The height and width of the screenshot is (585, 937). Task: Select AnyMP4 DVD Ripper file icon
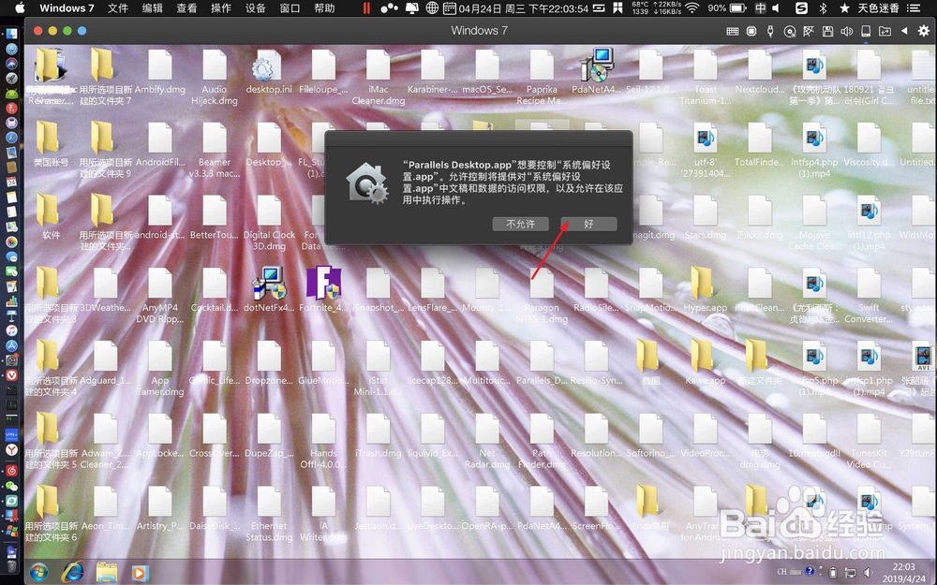(159, 296)
